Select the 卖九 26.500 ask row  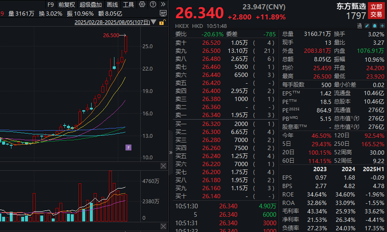click(225, 51)
